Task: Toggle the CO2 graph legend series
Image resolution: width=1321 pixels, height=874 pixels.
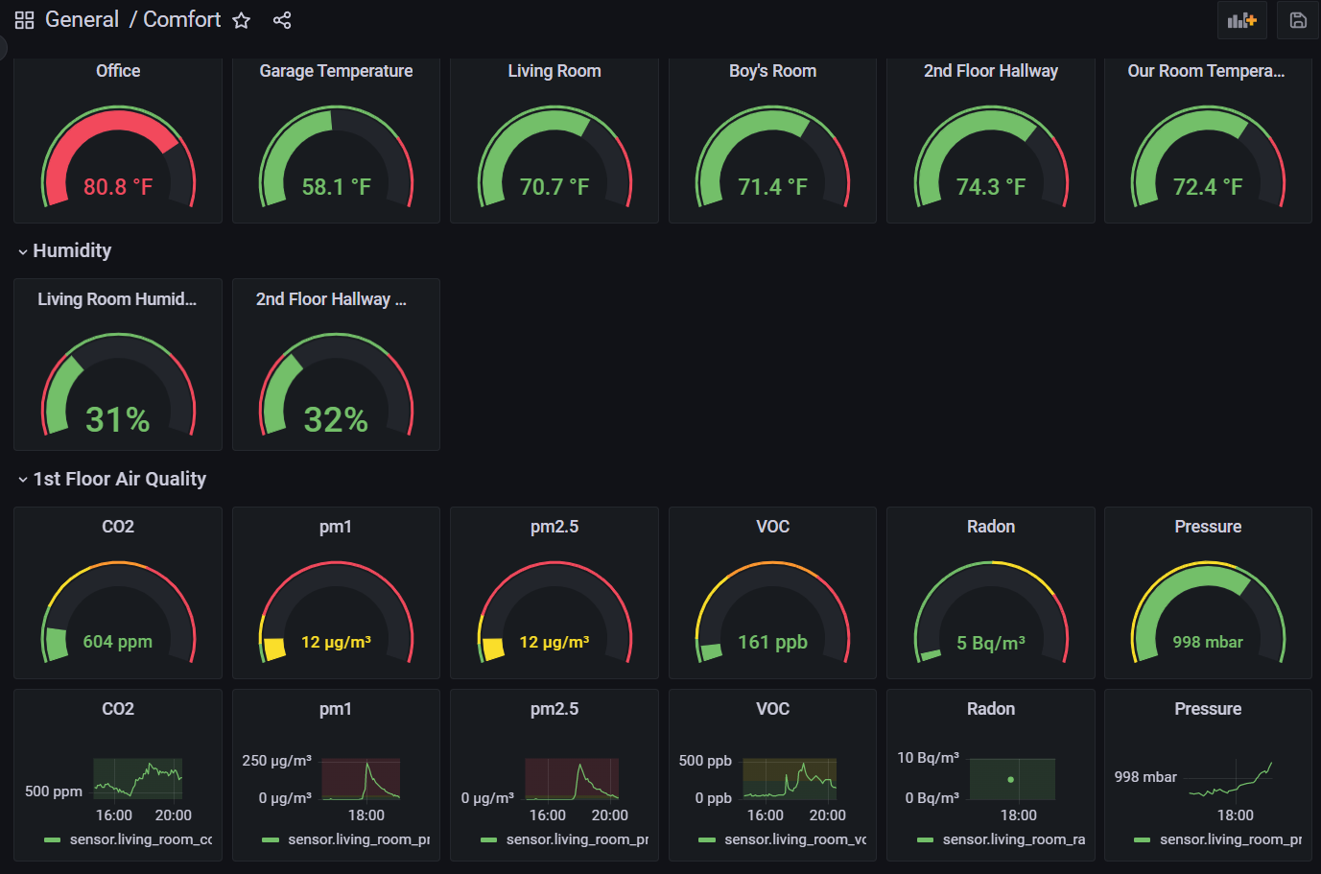Action: 140,839
